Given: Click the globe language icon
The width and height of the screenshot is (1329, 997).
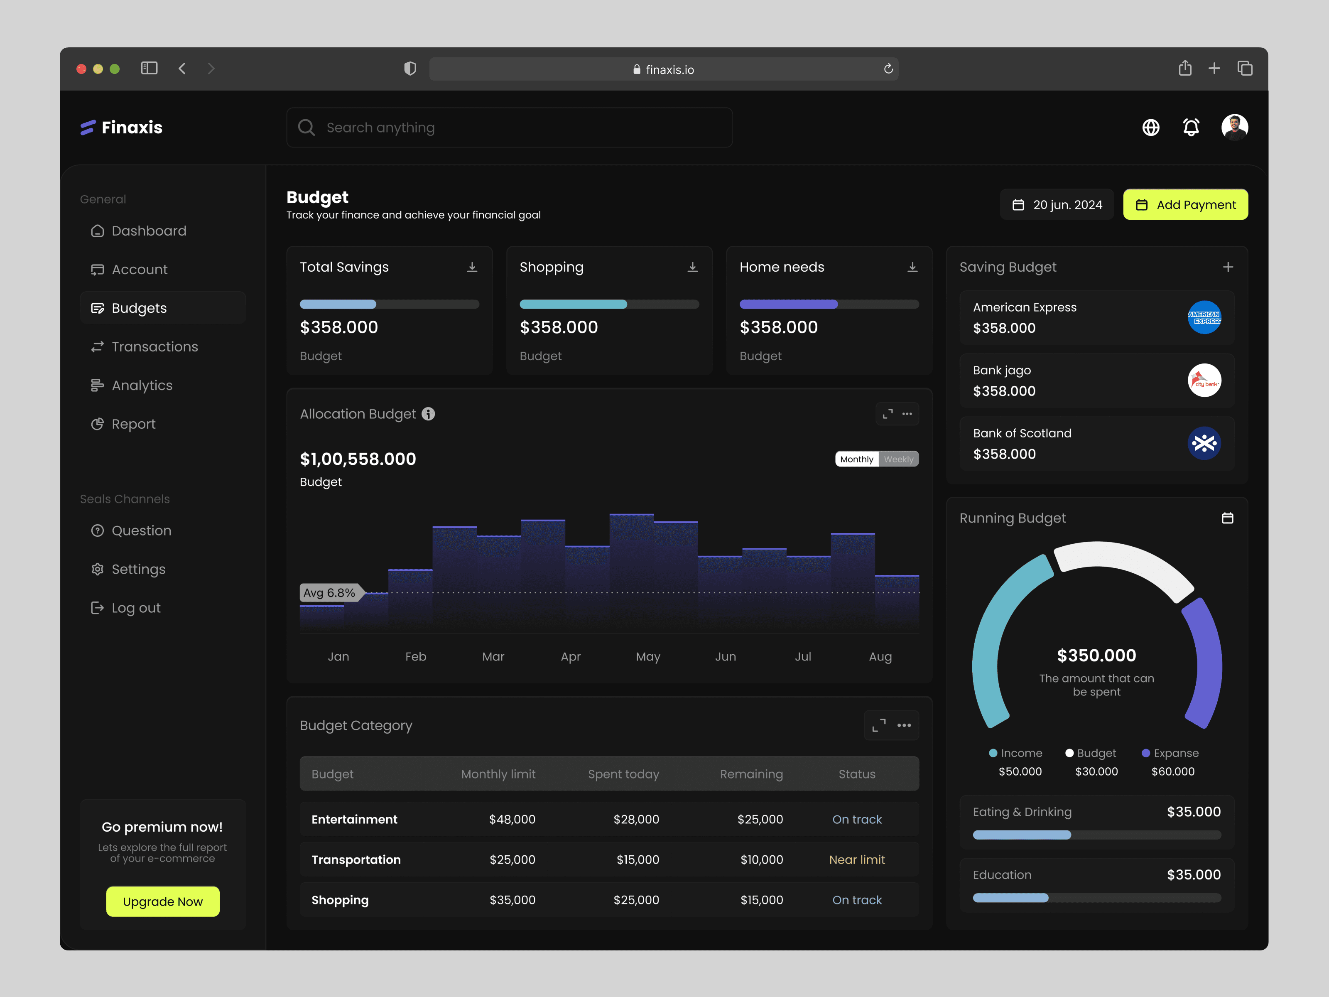Looking at the screenshot, I should click(x=1150, y=128).
